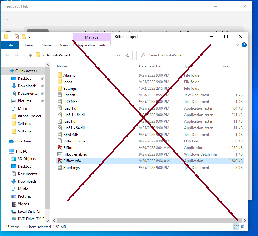258x236 pixels.
Task: Click the Search Rifbot-Project field
Action: pyautogui.click(x=190, y=55)
